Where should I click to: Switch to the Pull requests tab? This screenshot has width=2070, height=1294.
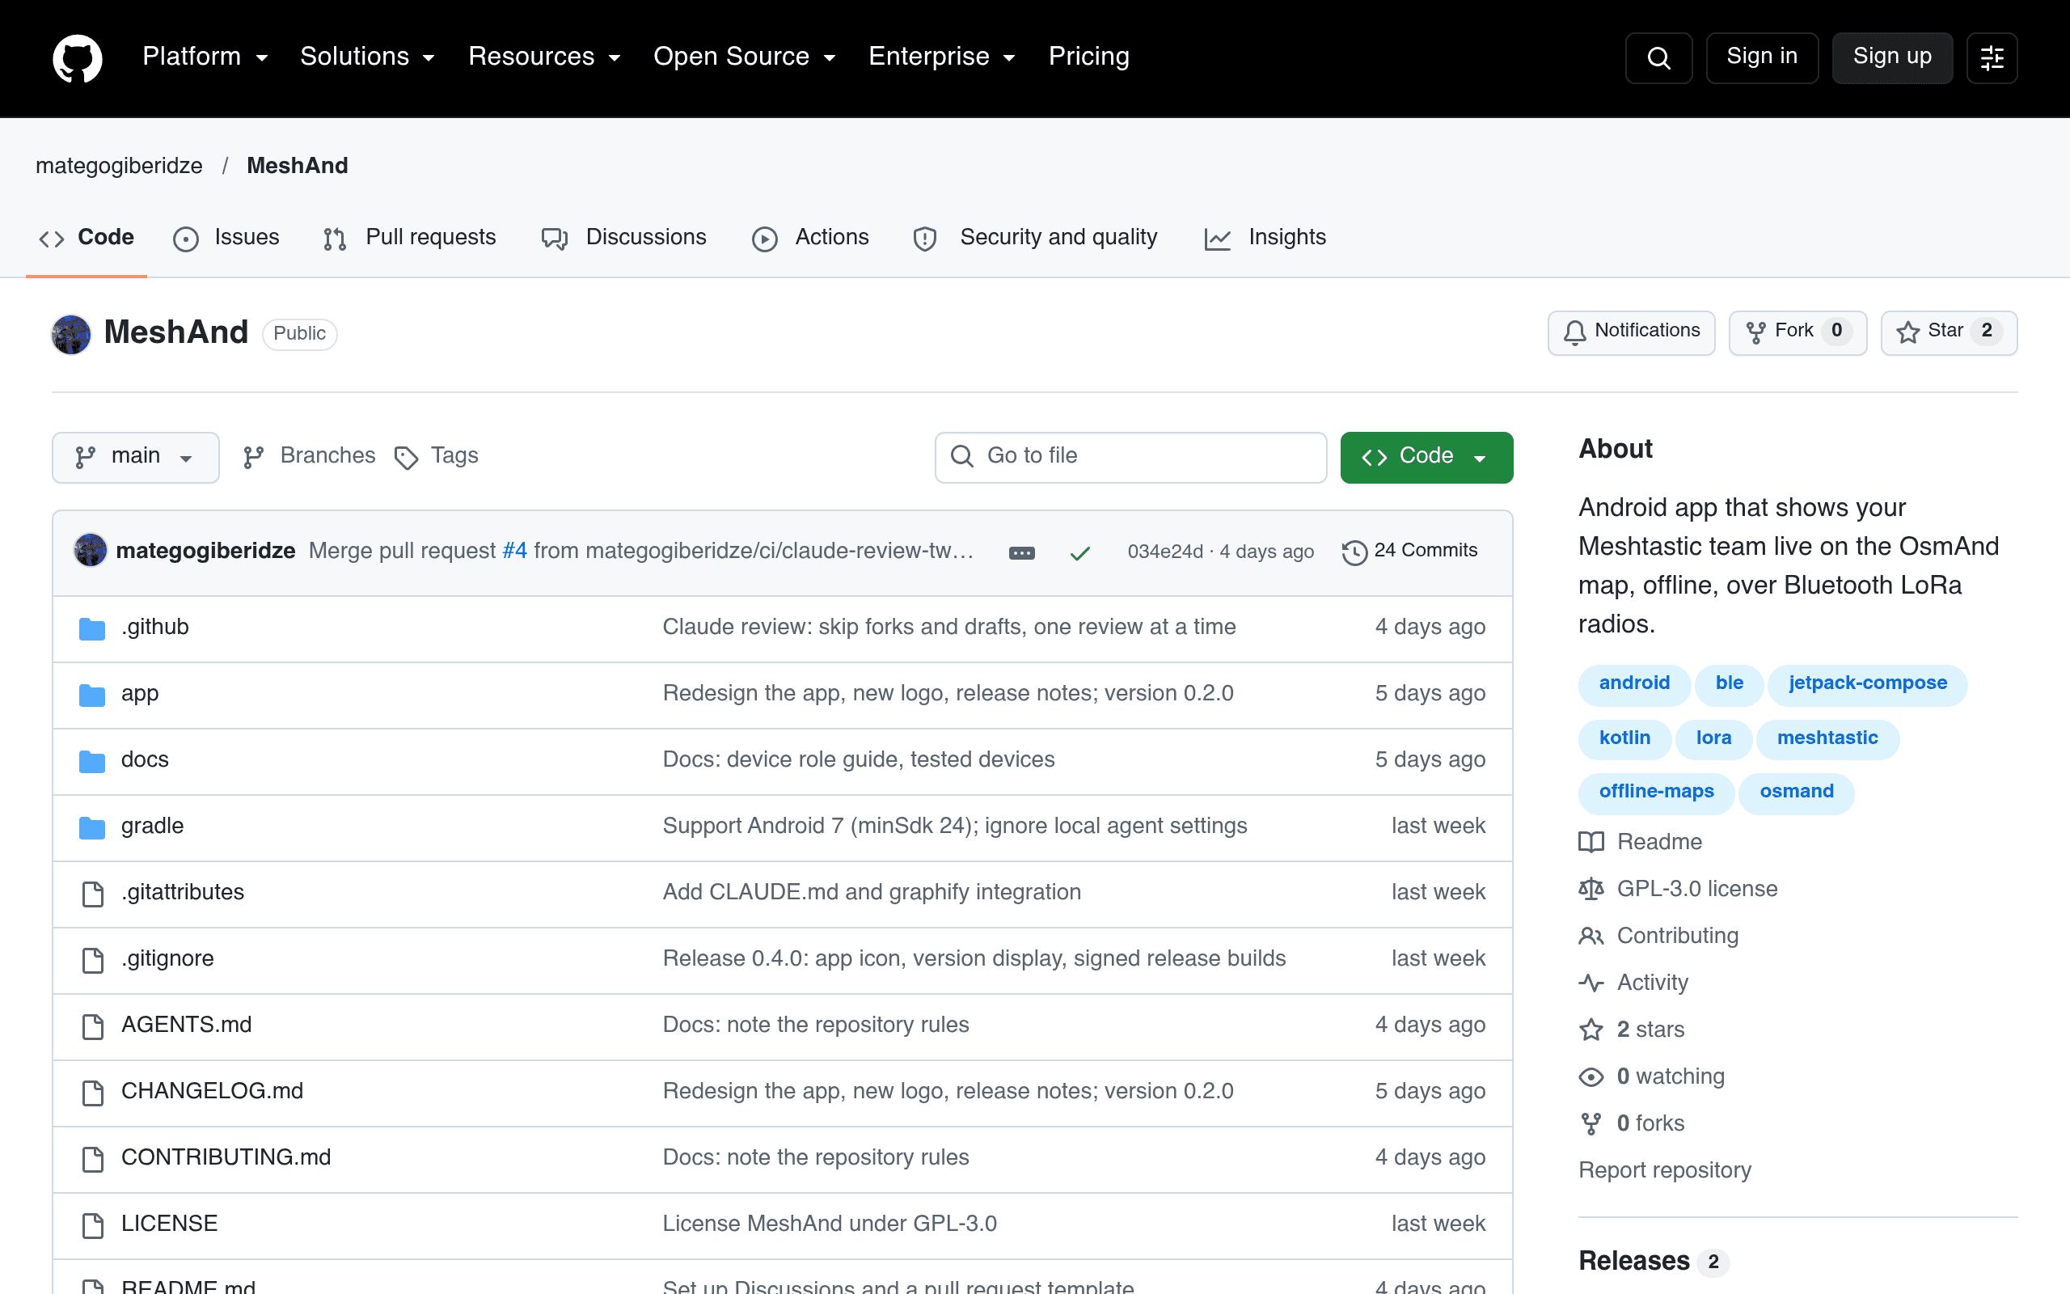click(x=410, y=238)
